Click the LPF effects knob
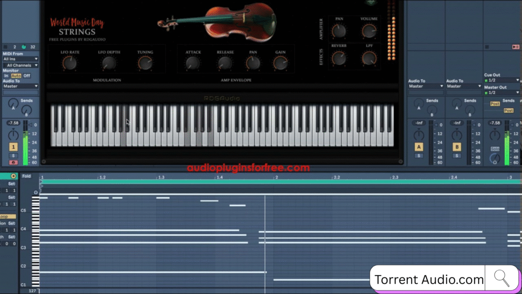 point(369,58)
